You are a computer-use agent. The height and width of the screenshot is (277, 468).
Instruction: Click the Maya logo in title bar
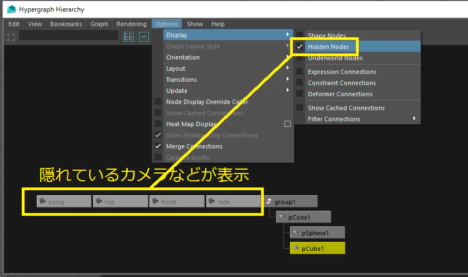click(12, 9)
